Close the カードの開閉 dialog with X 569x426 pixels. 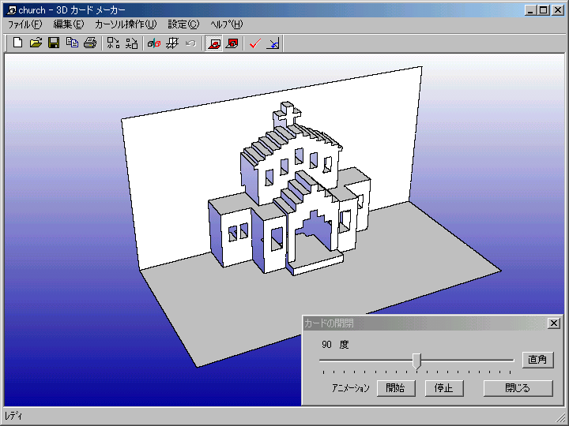click(x=554, y=323)
